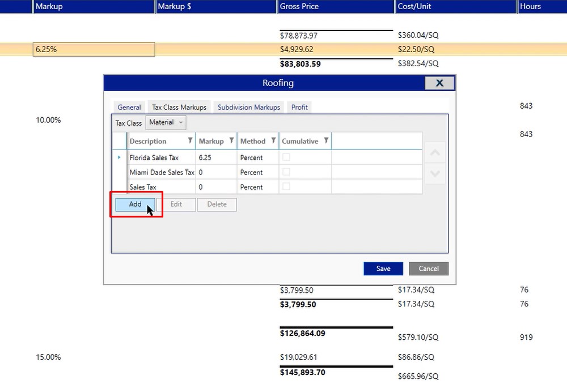567x388 pixels.
Task: Click the filter icon in Markup column
Action: point(231,141)
